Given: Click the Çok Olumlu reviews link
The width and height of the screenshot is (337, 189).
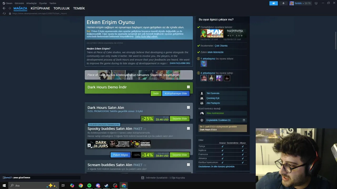Looking at the screenshot, I should [221, 46].
